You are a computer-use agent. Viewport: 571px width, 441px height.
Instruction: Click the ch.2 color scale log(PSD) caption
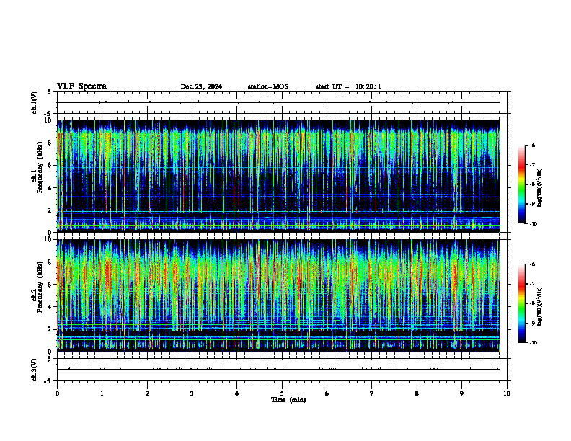(x=541, y=306)
